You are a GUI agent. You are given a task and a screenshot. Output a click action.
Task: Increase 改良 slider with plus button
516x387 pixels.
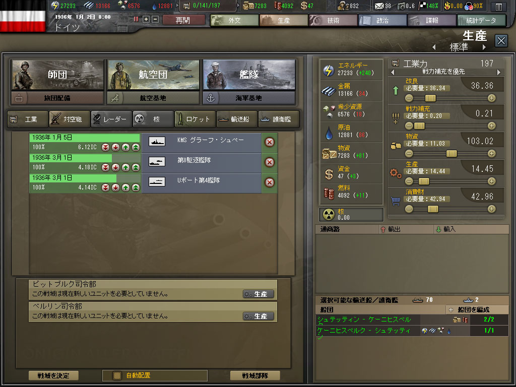(491, 98)
